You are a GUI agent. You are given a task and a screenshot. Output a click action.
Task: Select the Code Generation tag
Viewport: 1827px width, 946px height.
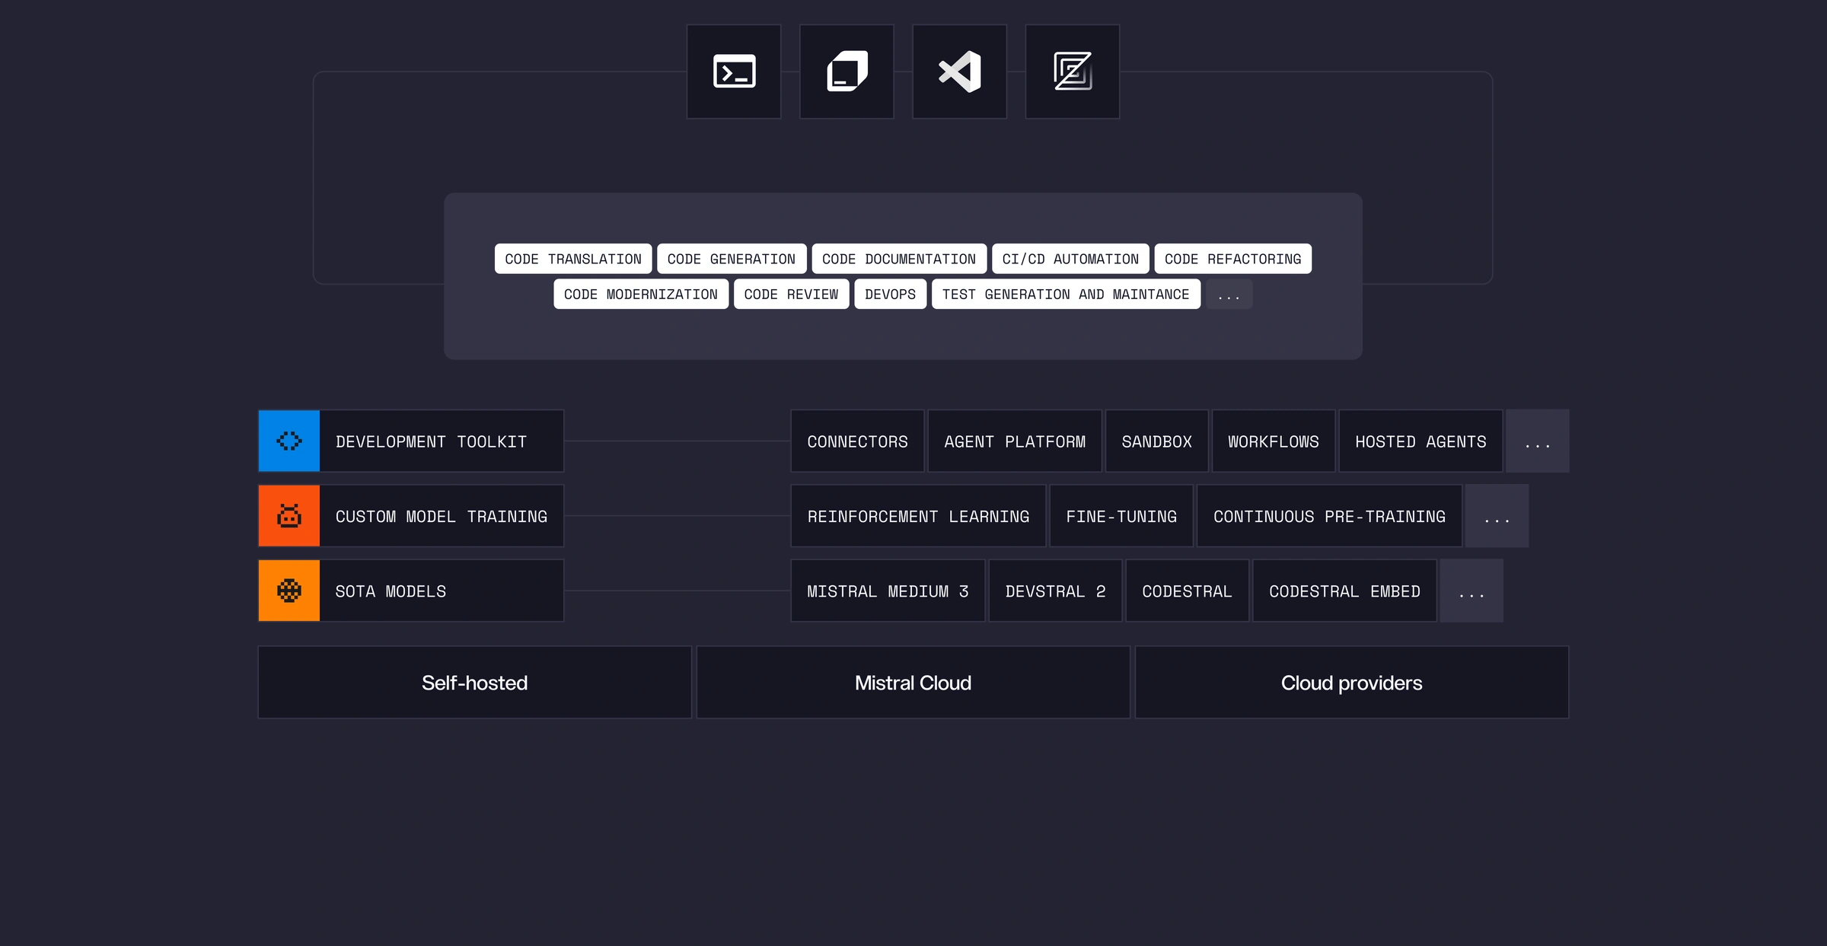[732, 259]
